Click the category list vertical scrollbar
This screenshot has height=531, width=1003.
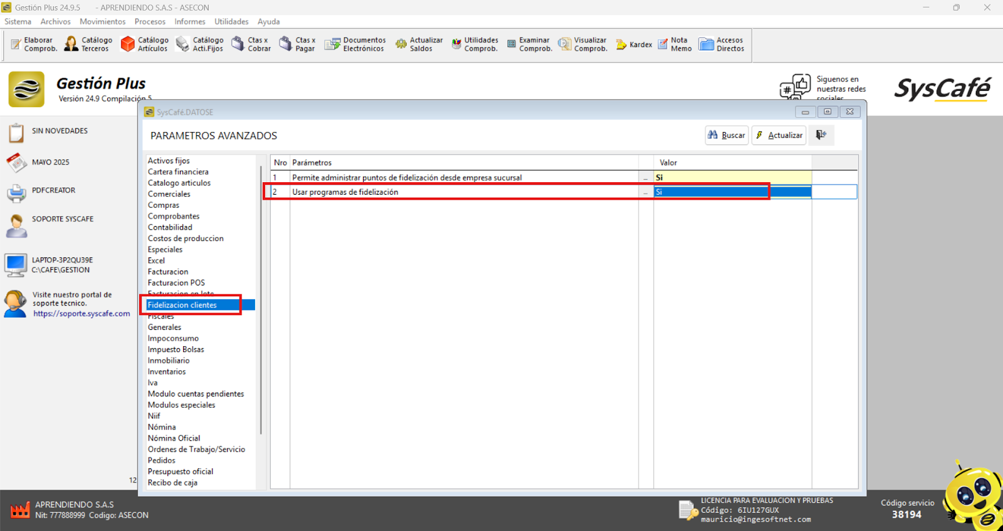[x=260, y=301]
